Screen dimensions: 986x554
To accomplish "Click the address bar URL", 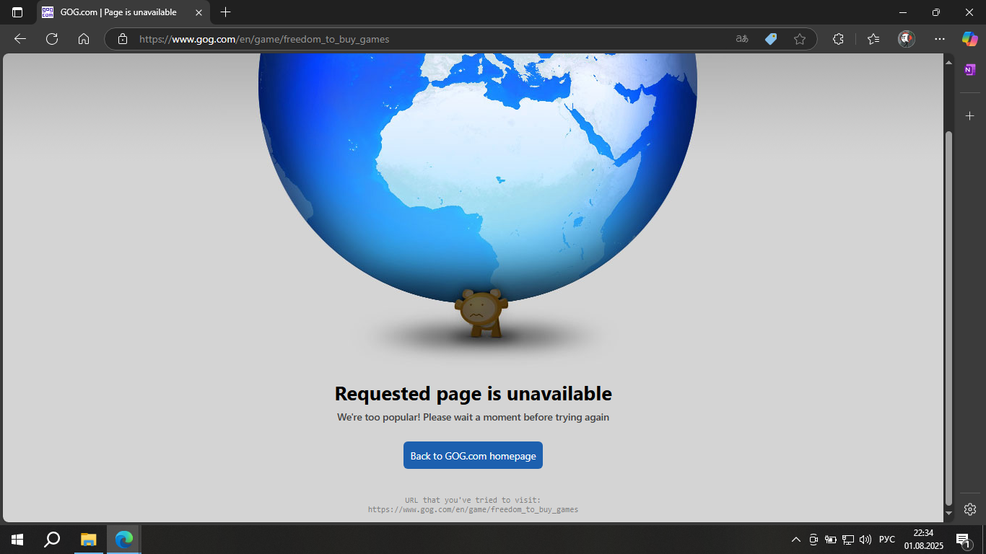I will point(264,39).
